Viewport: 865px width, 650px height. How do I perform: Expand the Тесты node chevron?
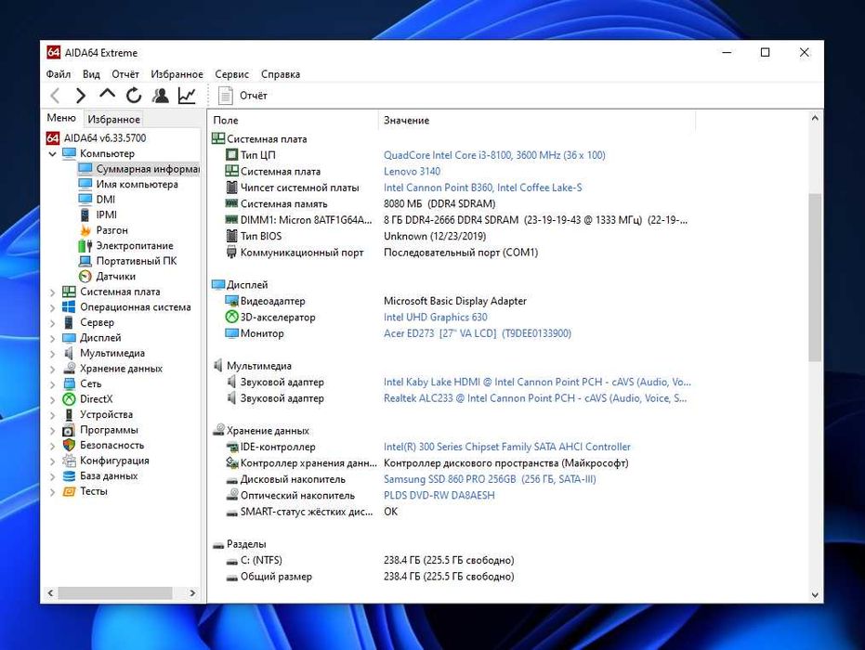(x=52, y=492)
